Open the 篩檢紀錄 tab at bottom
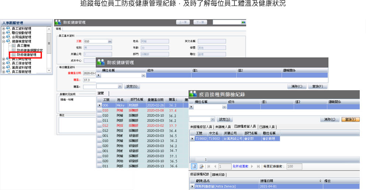This screenshot has height=190, width=366. click(x=219, y=174)
